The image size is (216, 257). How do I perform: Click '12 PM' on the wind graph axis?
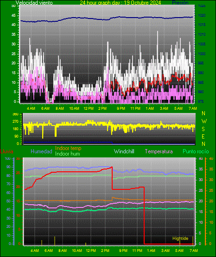point(89,108)
